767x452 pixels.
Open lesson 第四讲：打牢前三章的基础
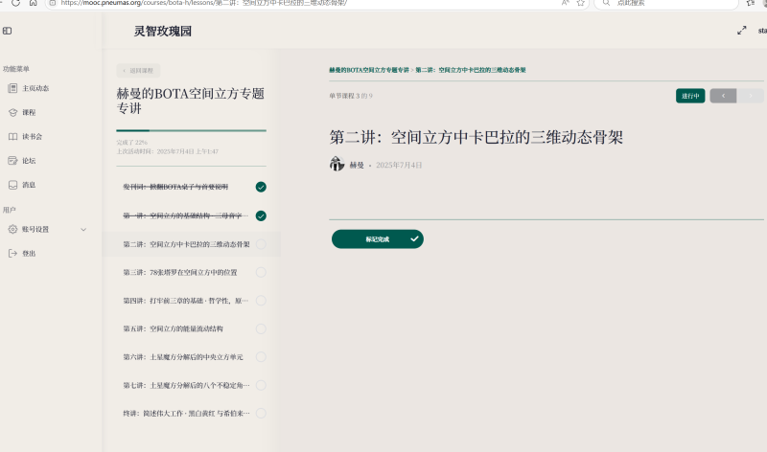185,301
